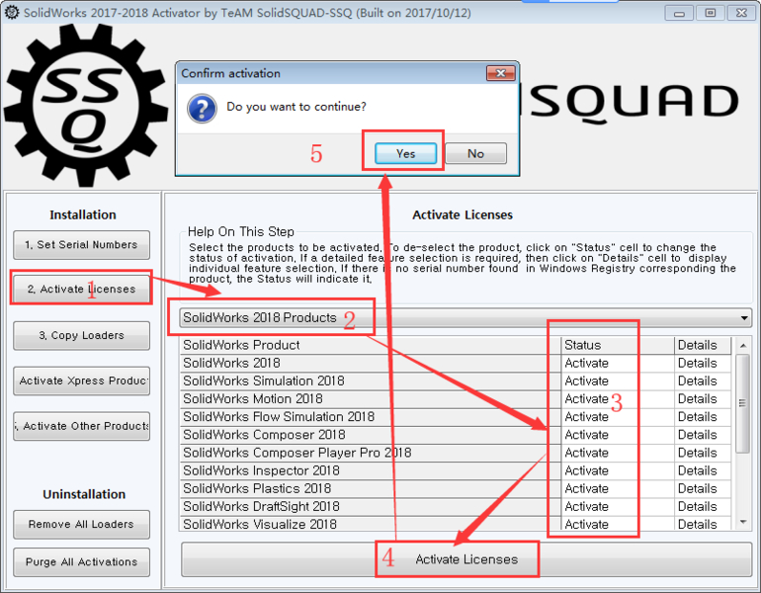Open Details for SolidWorks 2018

tap(703, 363)
